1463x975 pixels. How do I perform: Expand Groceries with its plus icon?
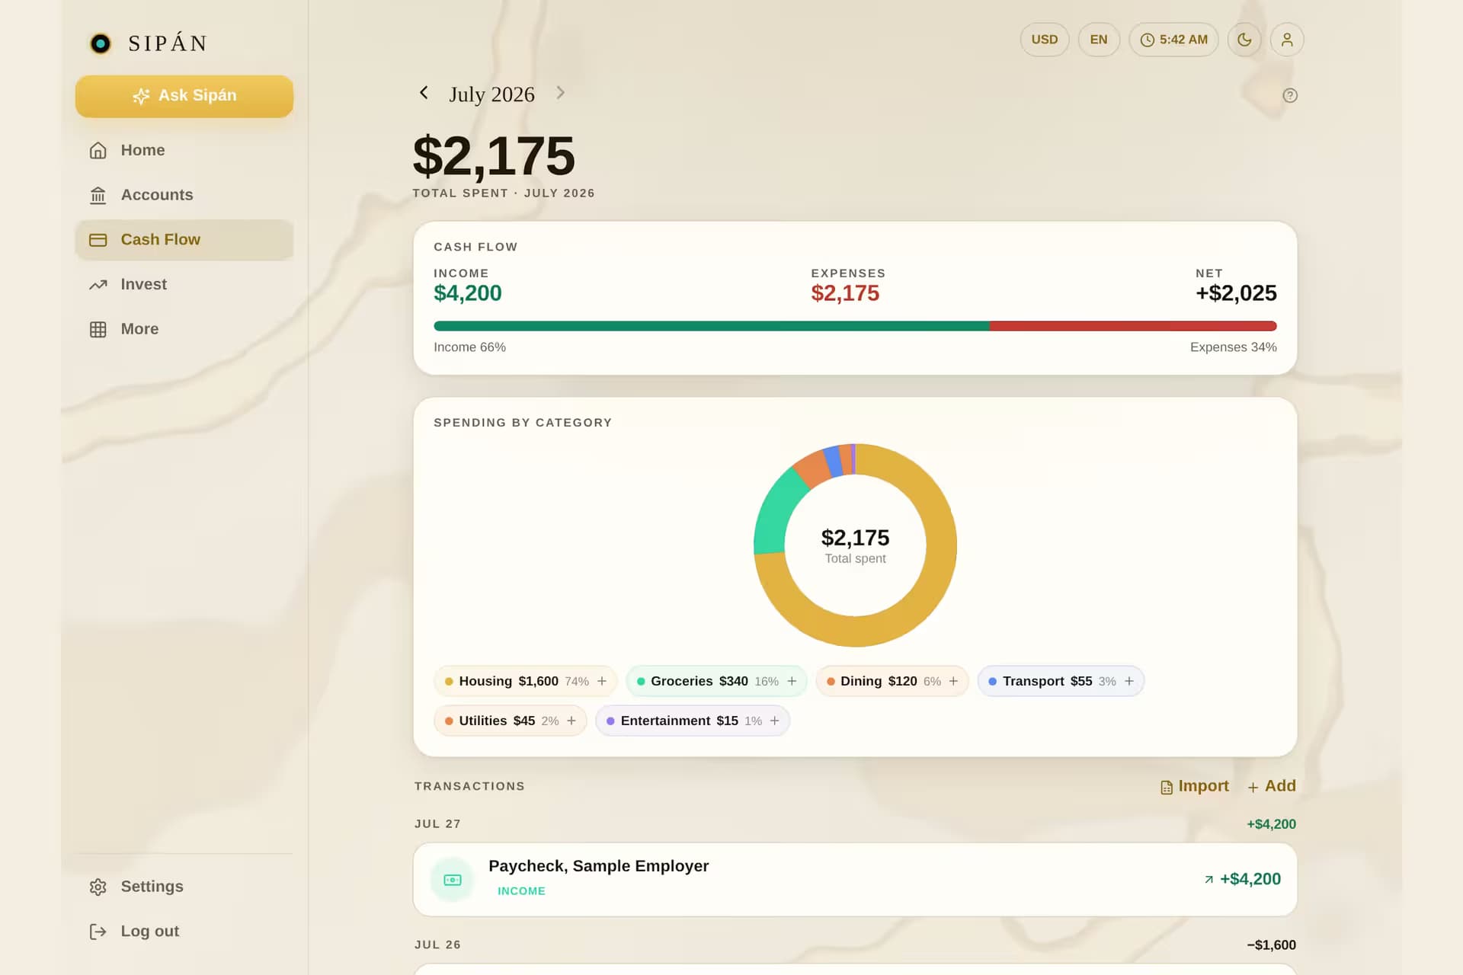[792, 681]
